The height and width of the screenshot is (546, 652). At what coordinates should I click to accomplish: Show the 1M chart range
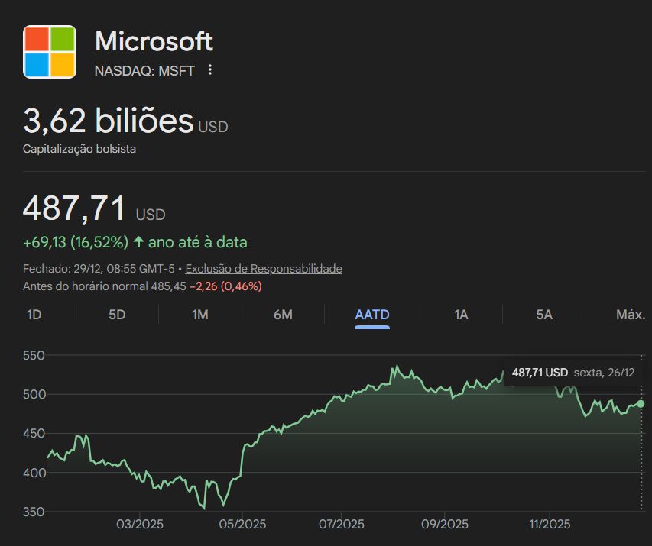199,315
